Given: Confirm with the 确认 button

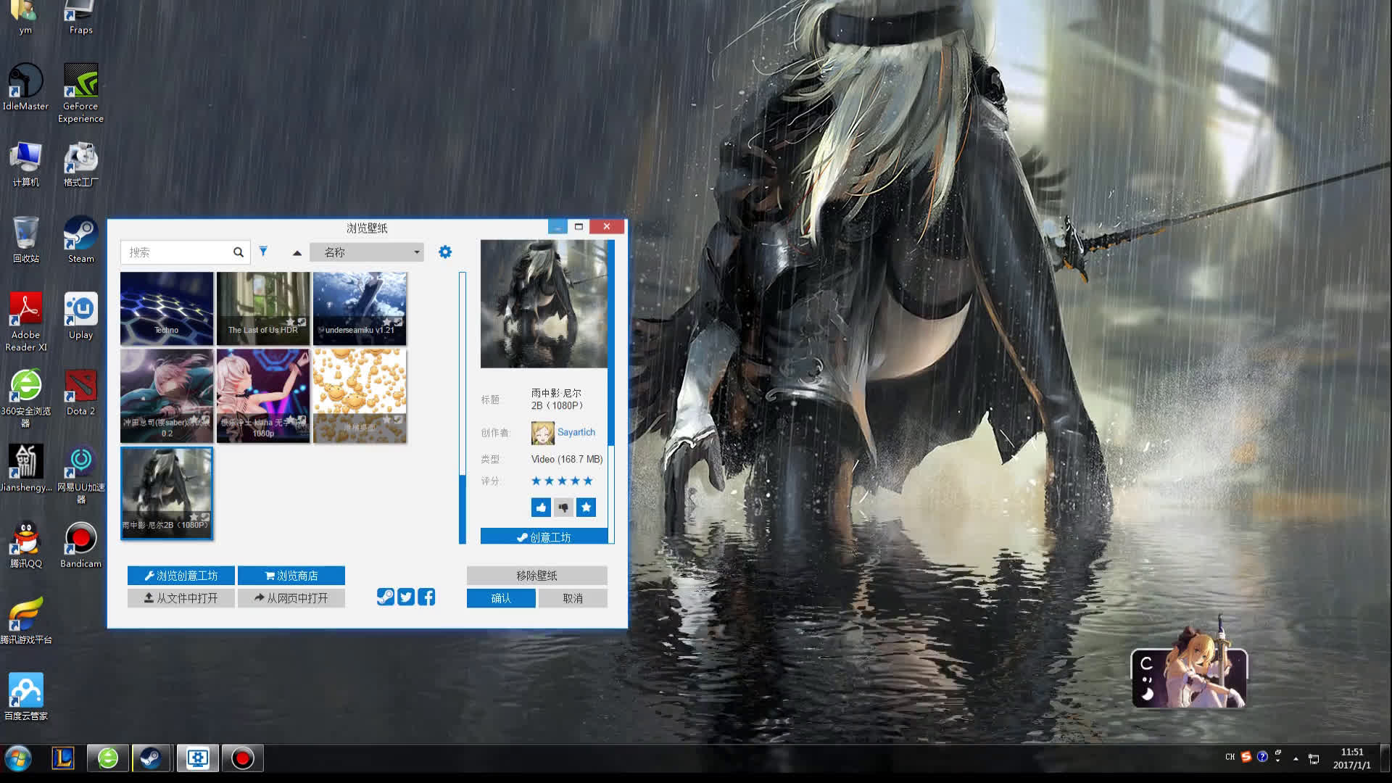Looking at the screenshot, I should click(501, 598).
